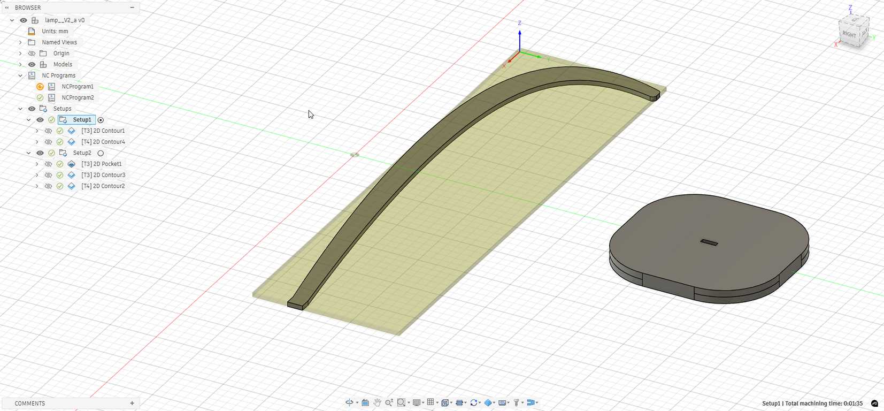Collapse the Setup2 tree node
This screenshot has height=411, width=884.
[29, 153]
